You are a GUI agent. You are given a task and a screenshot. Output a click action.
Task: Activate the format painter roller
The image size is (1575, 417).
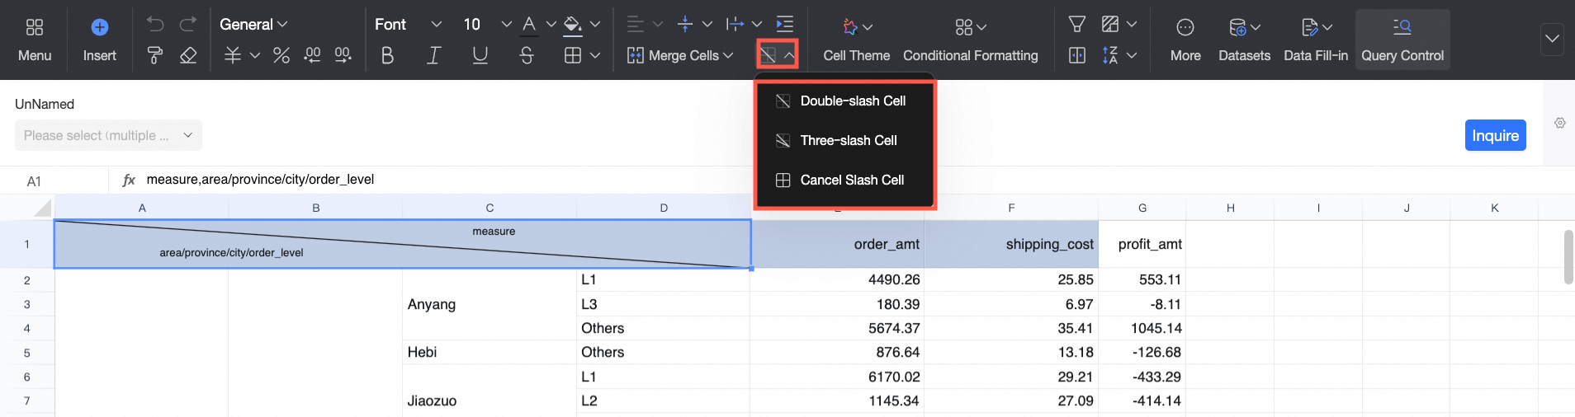tap(154, 55)
